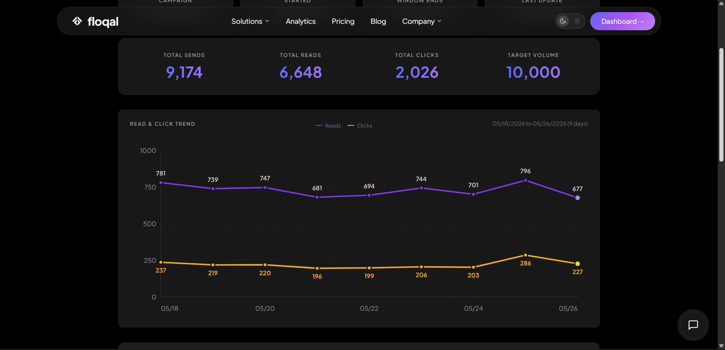Viewport: 725px width, 350px height.
Task: Select the 739 reads data point
Action: pos(213,189)
